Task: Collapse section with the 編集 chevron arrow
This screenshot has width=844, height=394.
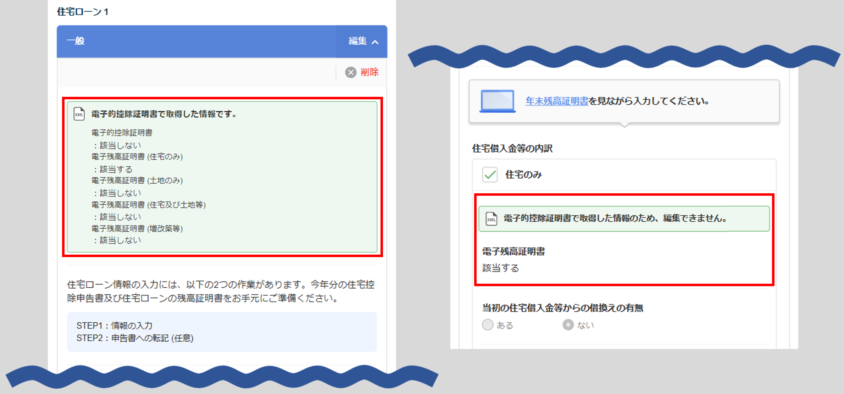Action: (375, 42)
